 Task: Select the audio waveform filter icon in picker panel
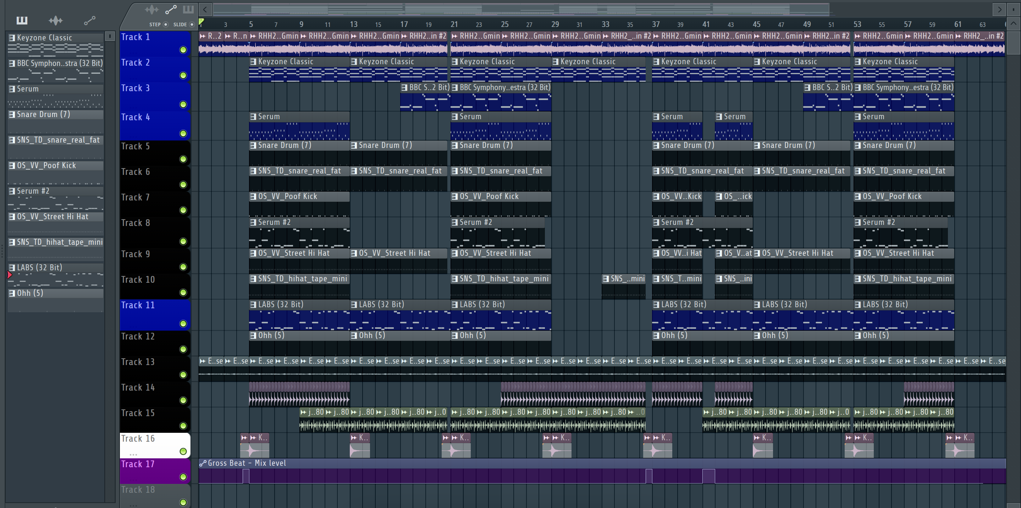pos(55,20)
